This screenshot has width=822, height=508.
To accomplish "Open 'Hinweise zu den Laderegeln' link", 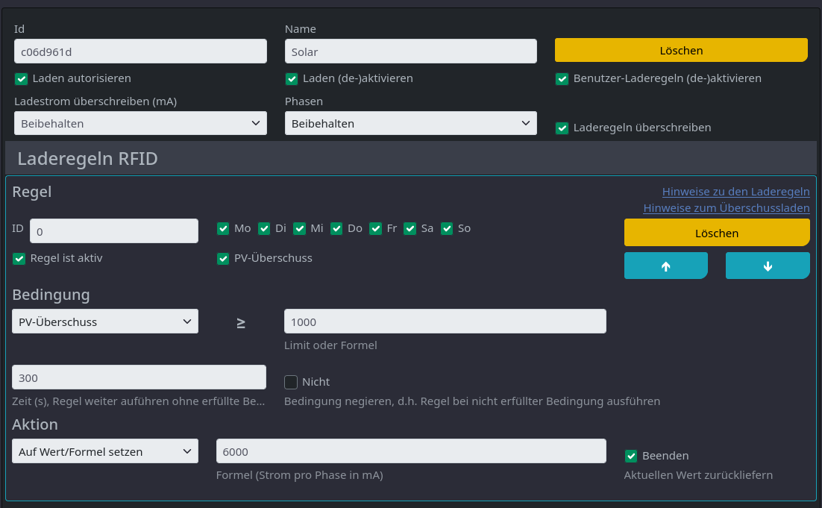I will [x=735, y=192].
